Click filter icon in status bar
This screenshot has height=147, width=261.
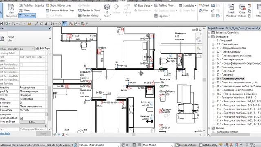pyautogui.click(x=252, y=145)
